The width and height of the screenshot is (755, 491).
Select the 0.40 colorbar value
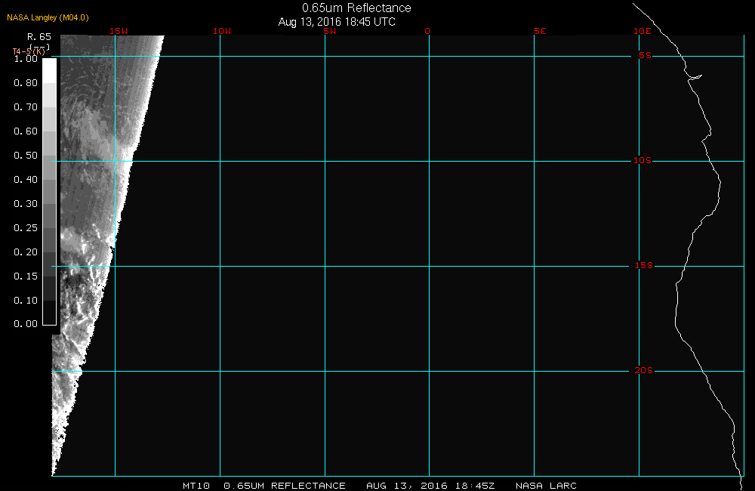click(26, 179)
